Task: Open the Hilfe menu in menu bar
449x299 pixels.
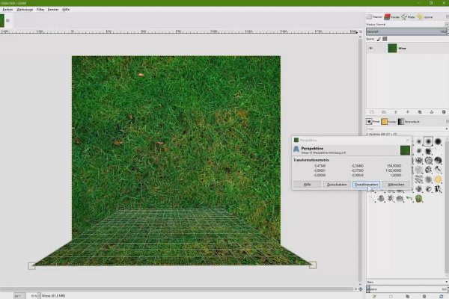Action: (66, 10)
